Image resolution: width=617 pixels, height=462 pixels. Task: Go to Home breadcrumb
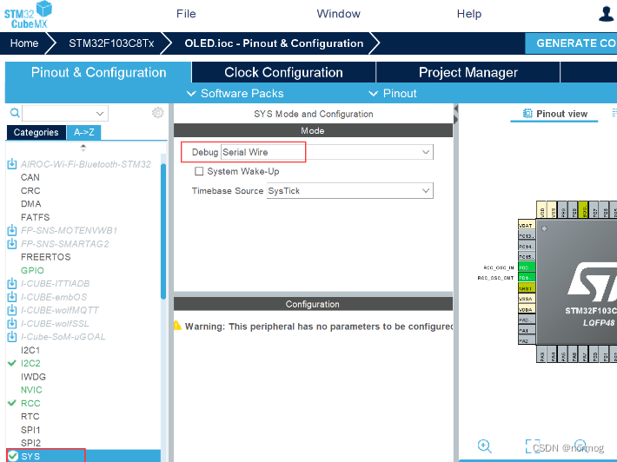click(x=24, y=43)
